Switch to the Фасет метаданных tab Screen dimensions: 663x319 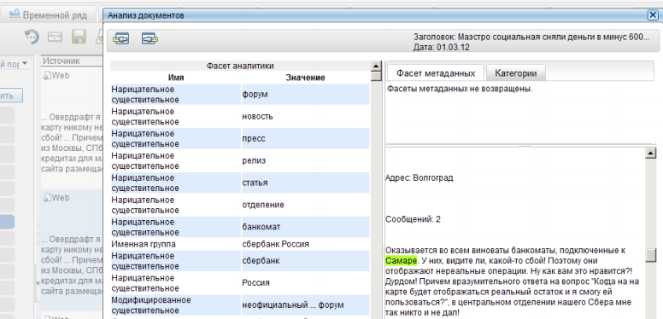pyautogui.click(x=436, y=73)
